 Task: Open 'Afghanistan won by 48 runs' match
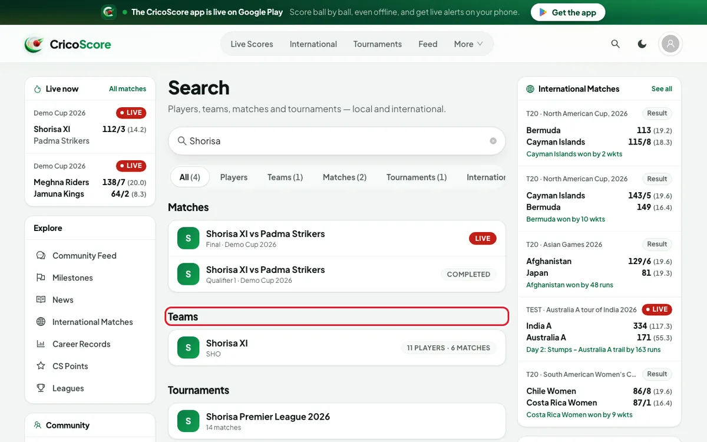[599, 265]
